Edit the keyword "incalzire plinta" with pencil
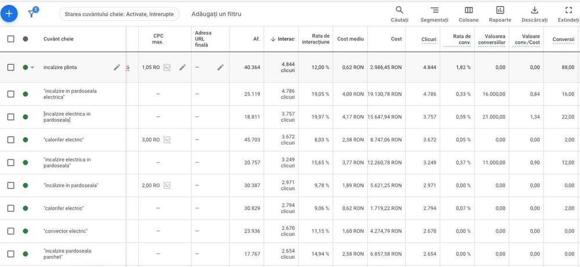 click(117, 67)
